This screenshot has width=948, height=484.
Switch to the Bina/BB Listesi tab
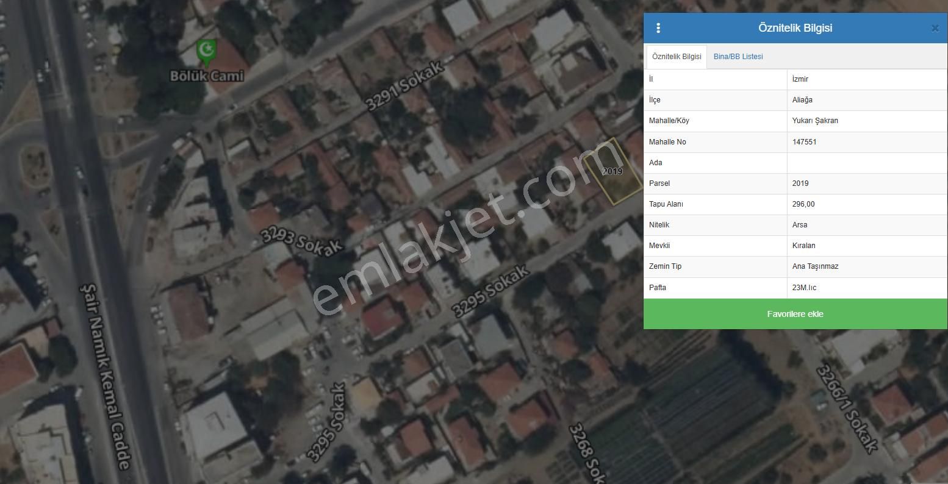pos(738,57)
